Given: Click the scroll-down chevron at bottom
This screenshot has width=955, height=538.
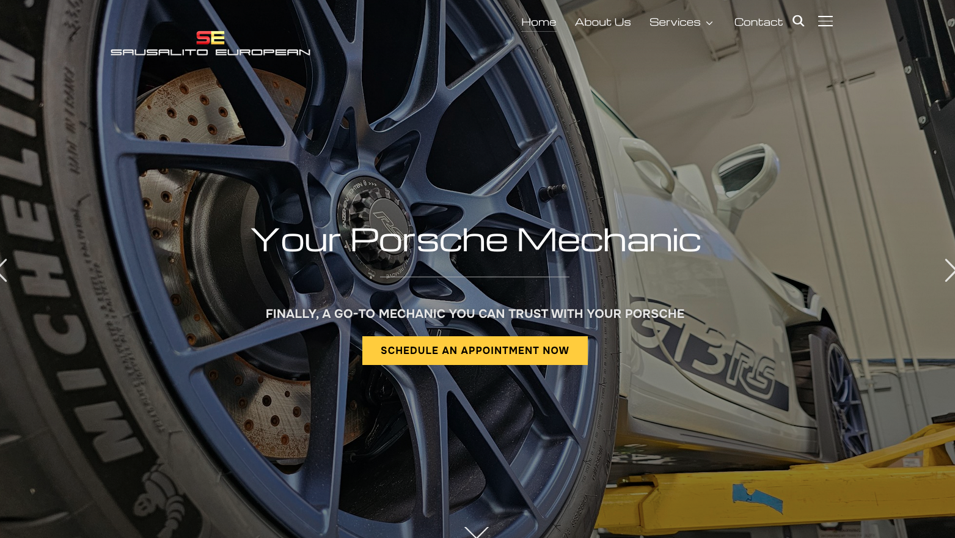Looking at the screenshot, I should 477,532.
